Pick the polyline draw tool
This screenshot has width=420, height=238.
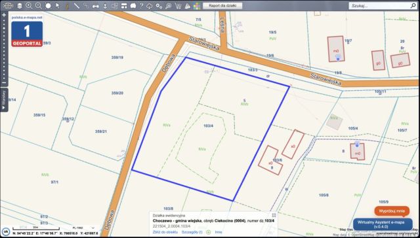(x=86, y=6)
